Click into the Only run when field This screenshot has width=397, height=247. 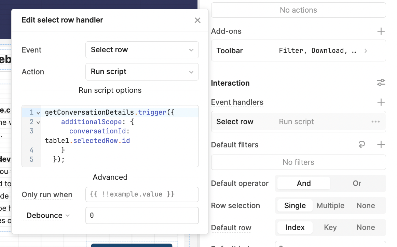pos(142,194)
